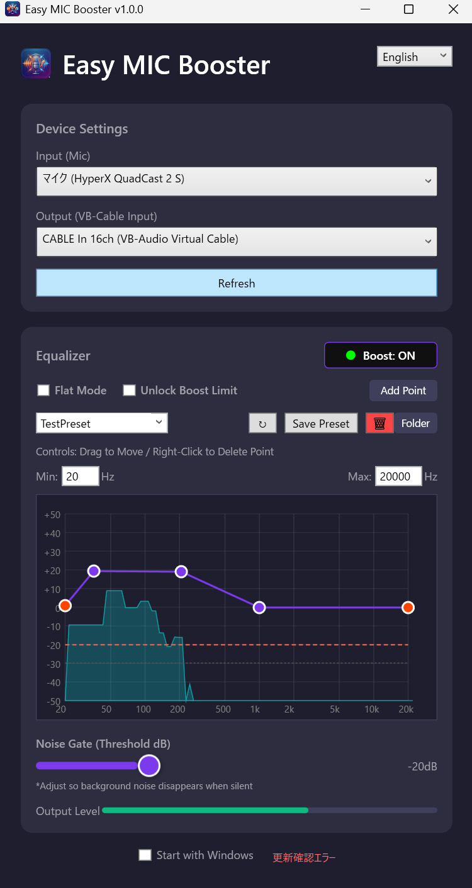
Task: Click the Save Preset button
Action: click(x=321, y=423)
